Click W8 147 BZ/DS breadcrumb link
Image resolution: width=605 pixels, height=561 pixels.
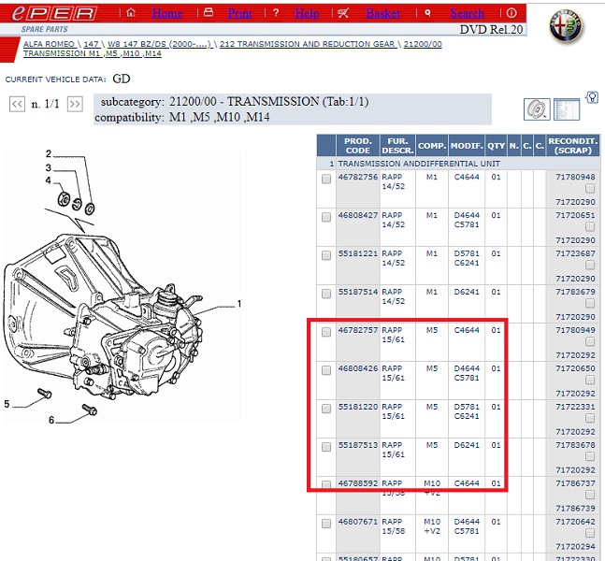[x=160, y=44]
